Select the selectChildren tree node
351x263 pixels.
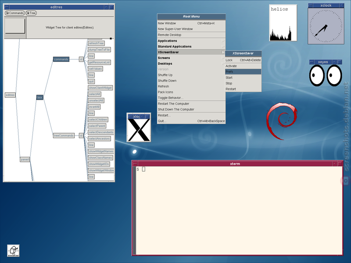click(98, 120)
